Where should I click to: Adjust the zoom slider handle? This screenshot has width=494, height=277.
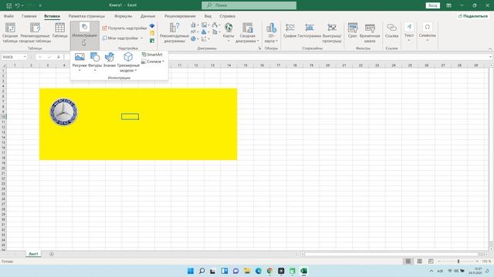point(458,262)
